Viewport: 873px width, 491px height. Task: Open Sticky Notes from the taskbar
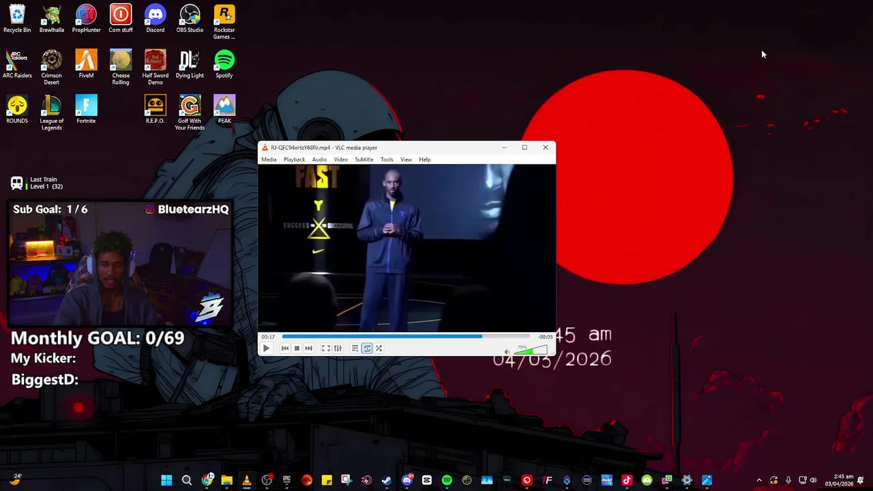point(327,481)
